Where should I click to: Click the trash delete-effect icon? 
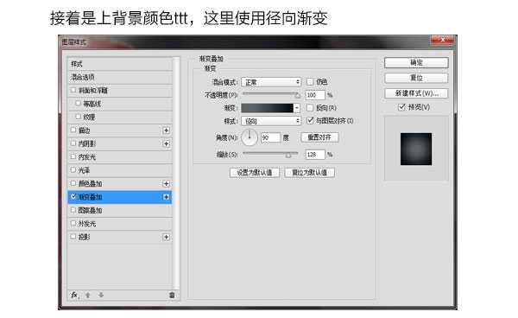[172, 295]
